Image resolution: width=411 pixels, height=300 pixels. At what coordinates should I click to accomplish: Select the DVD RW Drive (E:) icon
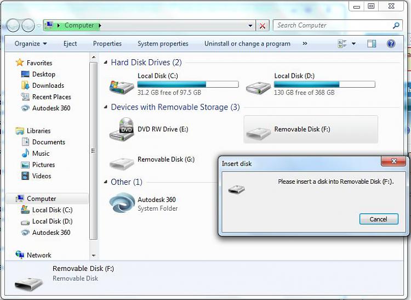click(x=122, y=129)
